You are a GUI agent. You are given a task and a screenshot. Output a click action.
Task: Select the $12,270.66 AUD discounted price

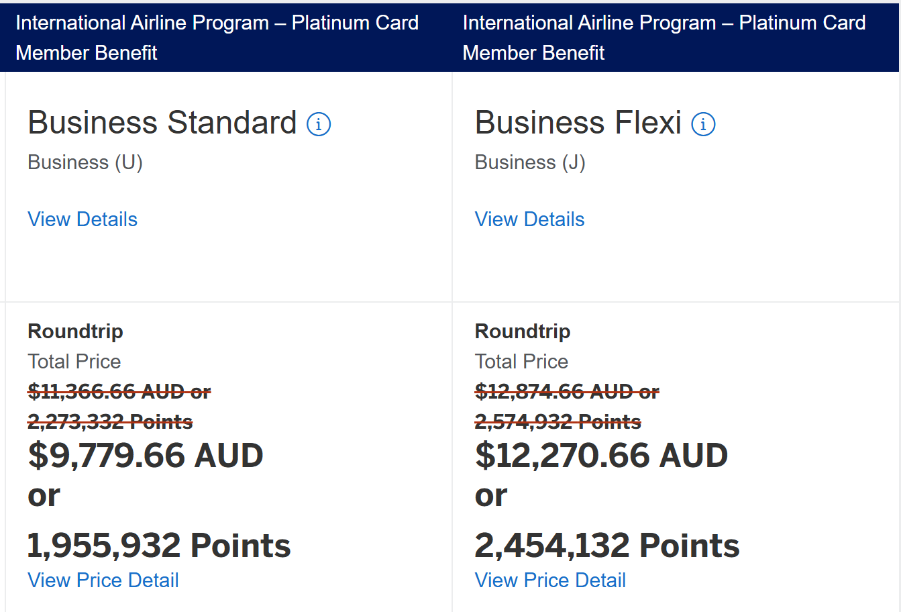(601, 456)
